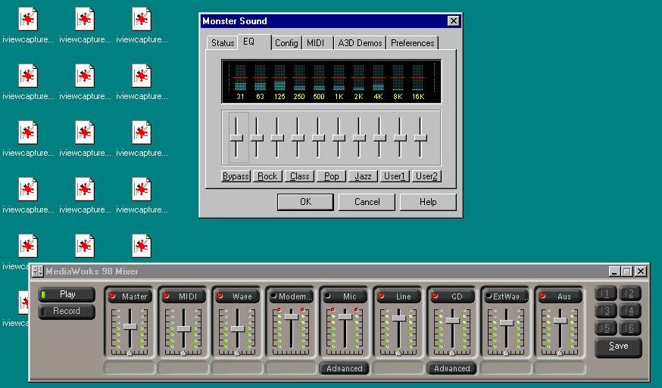Image resolution: width=662 pixels, height=388 pixels.
Task: Save the current mixer settings
Action: (618, 346)
